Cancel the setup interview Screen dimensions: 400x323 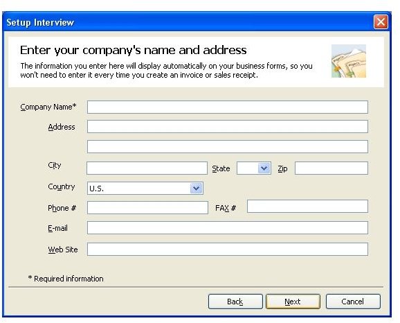[x=353, y=302]
